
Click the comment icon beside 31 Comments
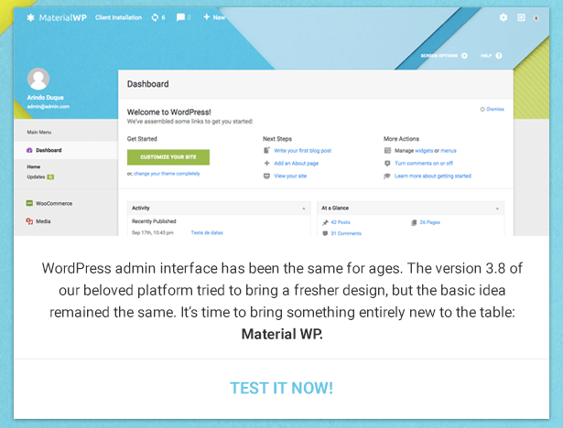(x=325, y=233)
